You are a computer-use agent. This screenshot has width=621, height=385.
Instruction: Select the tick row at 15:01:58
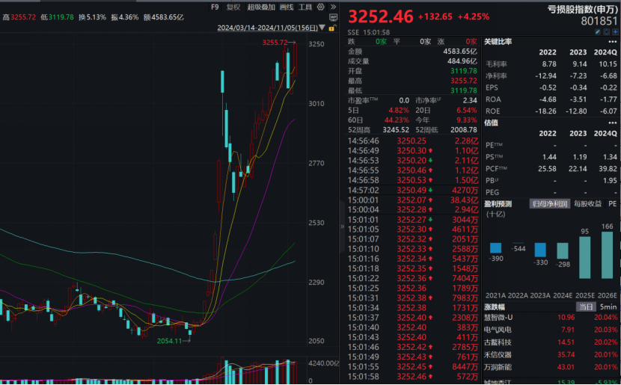pyautogui.click(x=413, y=377)
